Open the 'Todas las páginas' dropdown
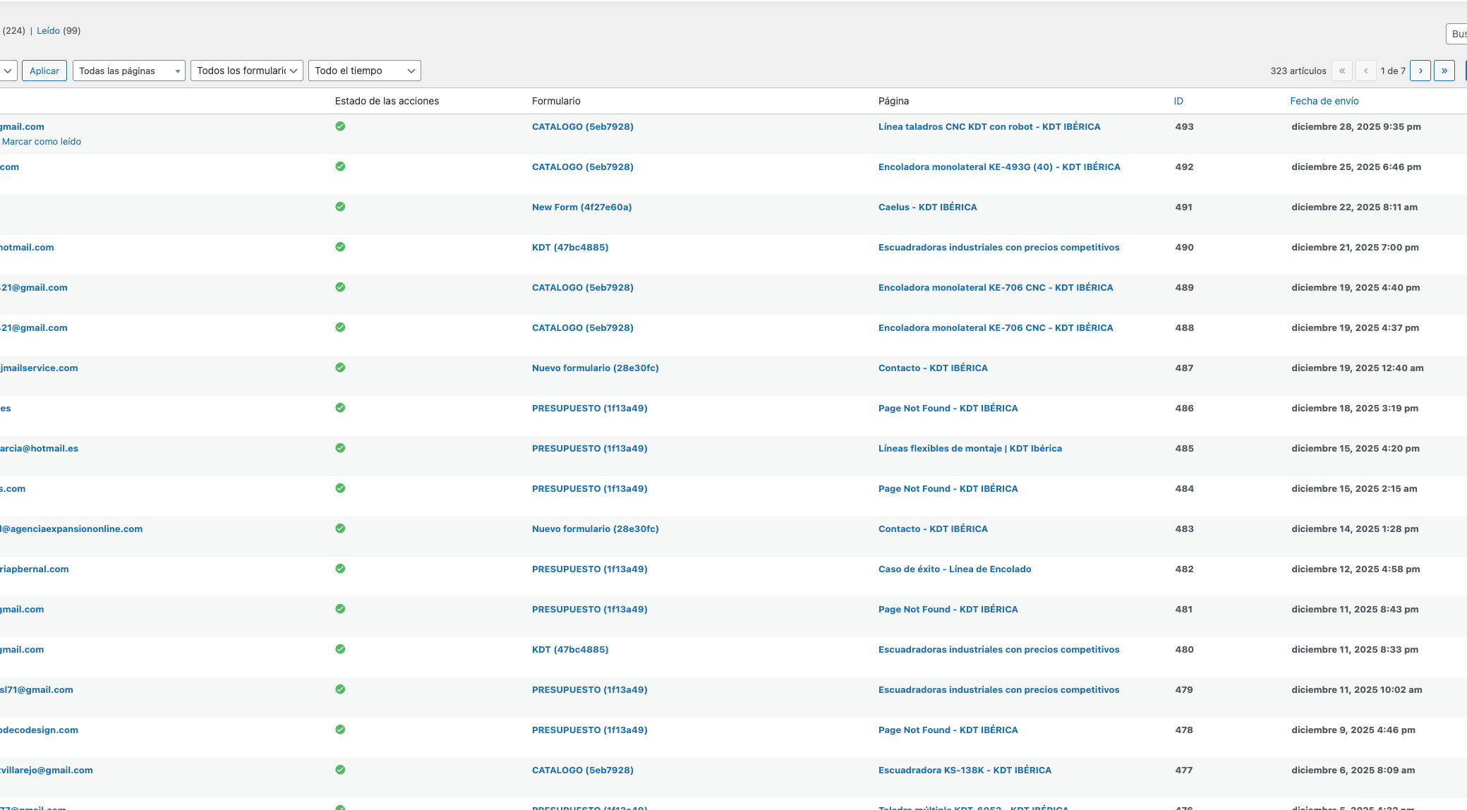The width and height of the screenshot is (1467, 810). pos(128,71)
